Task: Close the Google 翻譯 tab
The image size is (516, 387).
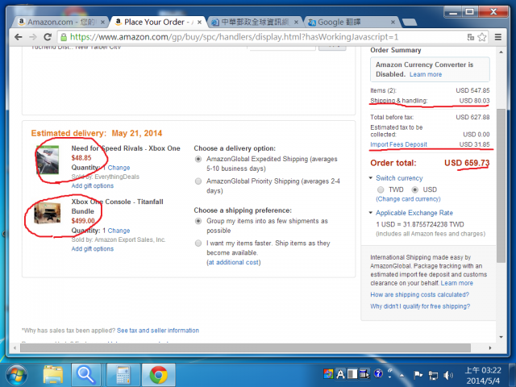Action: 393,23
